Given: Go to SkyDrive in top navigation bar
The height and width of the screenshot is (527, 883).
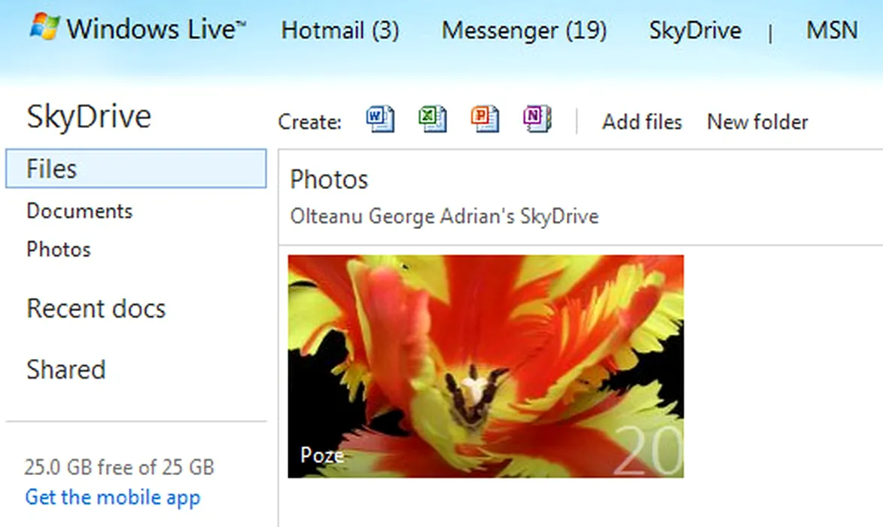Looking at the screenshot, I should (694, 31).
